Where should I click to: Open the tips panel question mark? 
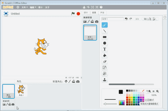click(x=165, y=17)
